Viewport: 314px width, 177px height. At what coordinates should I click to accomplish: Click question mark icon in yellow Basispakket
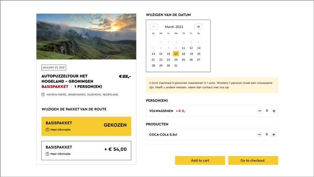[x=47, y=130]
